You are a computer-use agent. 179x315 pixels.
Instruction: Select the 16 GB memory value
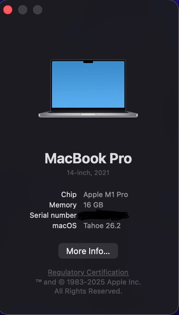(x=93, y=205)
